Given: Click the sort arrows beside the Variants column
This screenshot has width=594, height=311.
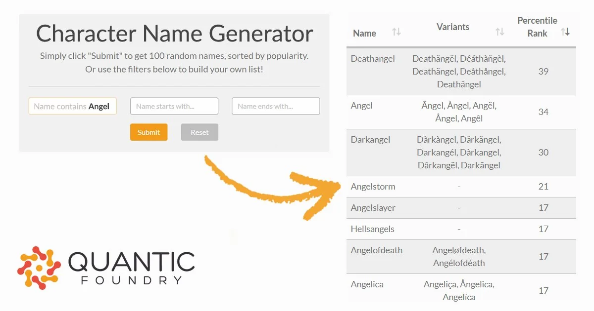Looking at the screenshot, I should 499,31.
